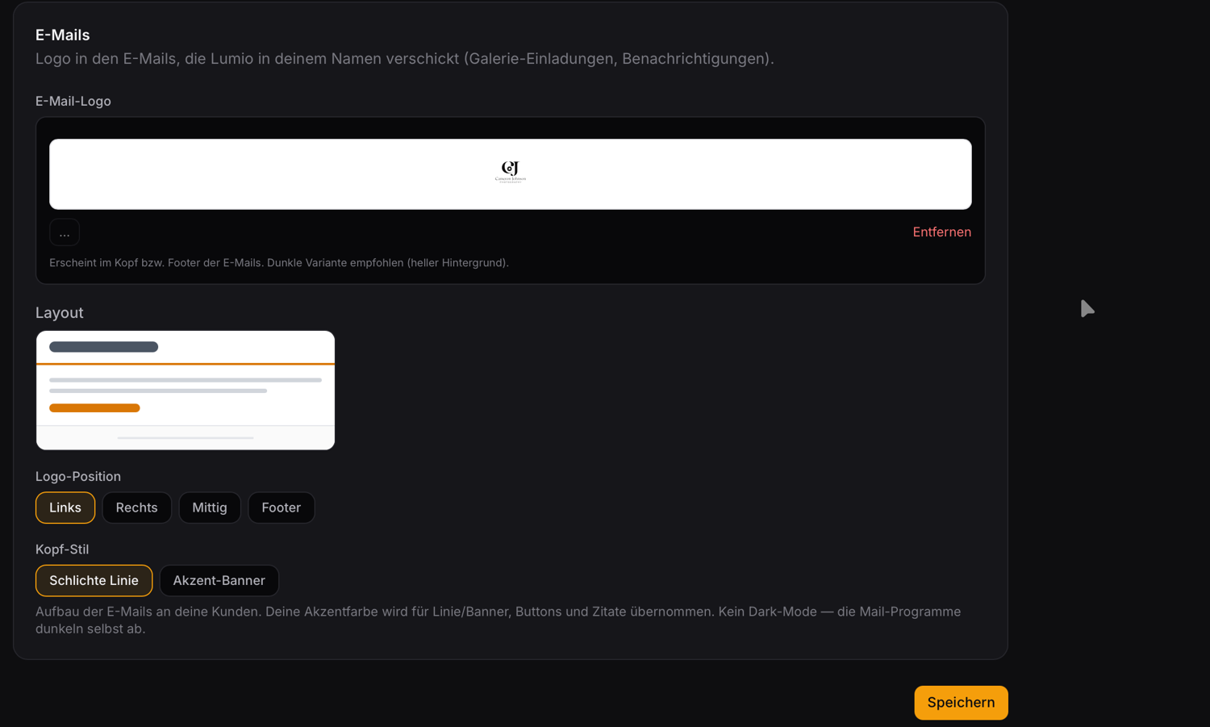Viewport: 1210px width, 727px height.
Task: Select Rechts logo position
Action: coord(136,508)
